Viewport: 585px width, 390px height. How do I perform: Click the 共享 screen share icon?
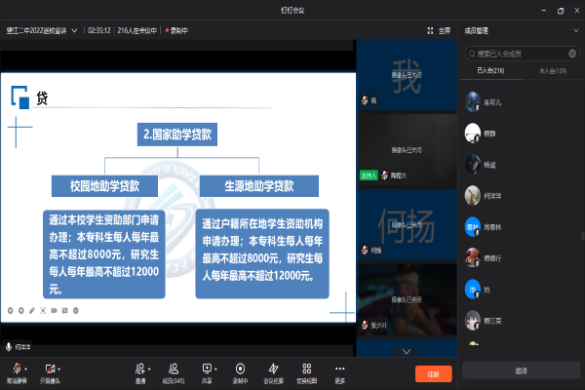click(207, 370)
